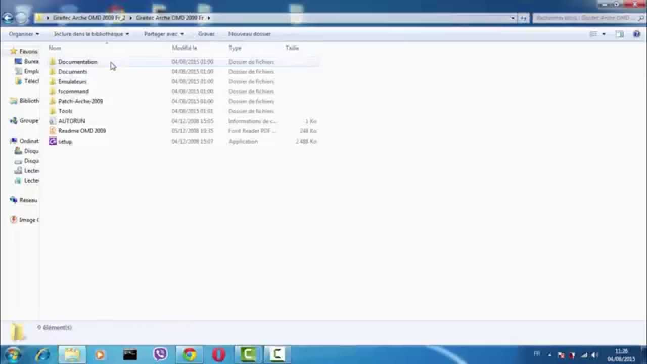Open the Documentation folder

tap(77, 62)
